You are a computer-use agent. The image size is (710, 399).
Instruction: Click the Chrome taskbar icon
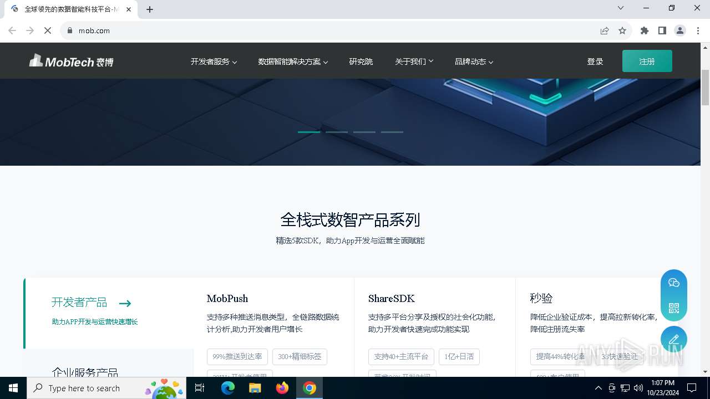310,388
